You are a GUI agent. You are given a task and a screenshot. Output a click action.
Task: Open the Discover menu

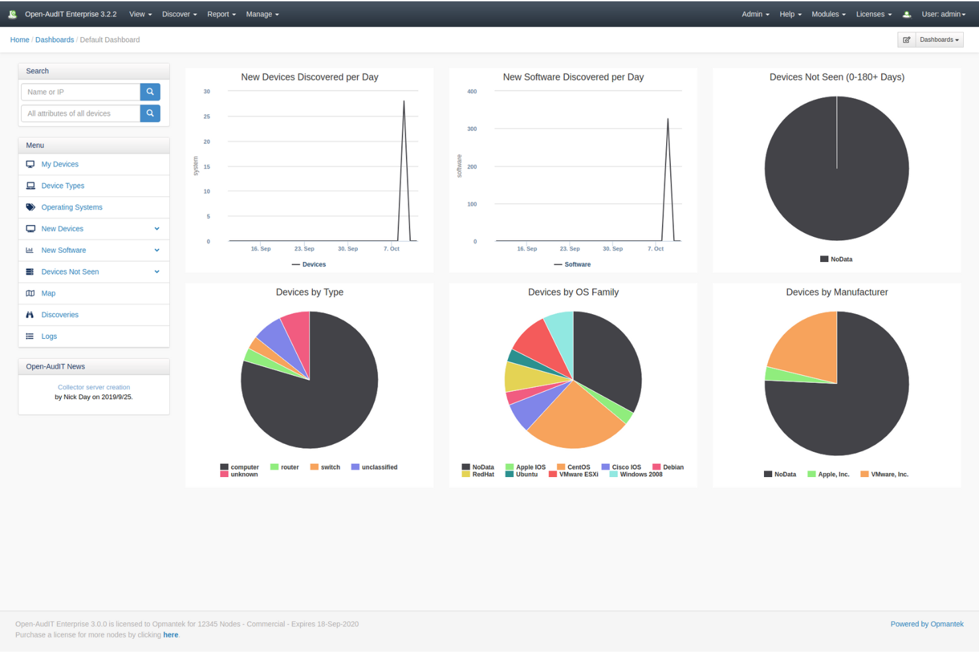pyautogui.click(x=179, y=14)
